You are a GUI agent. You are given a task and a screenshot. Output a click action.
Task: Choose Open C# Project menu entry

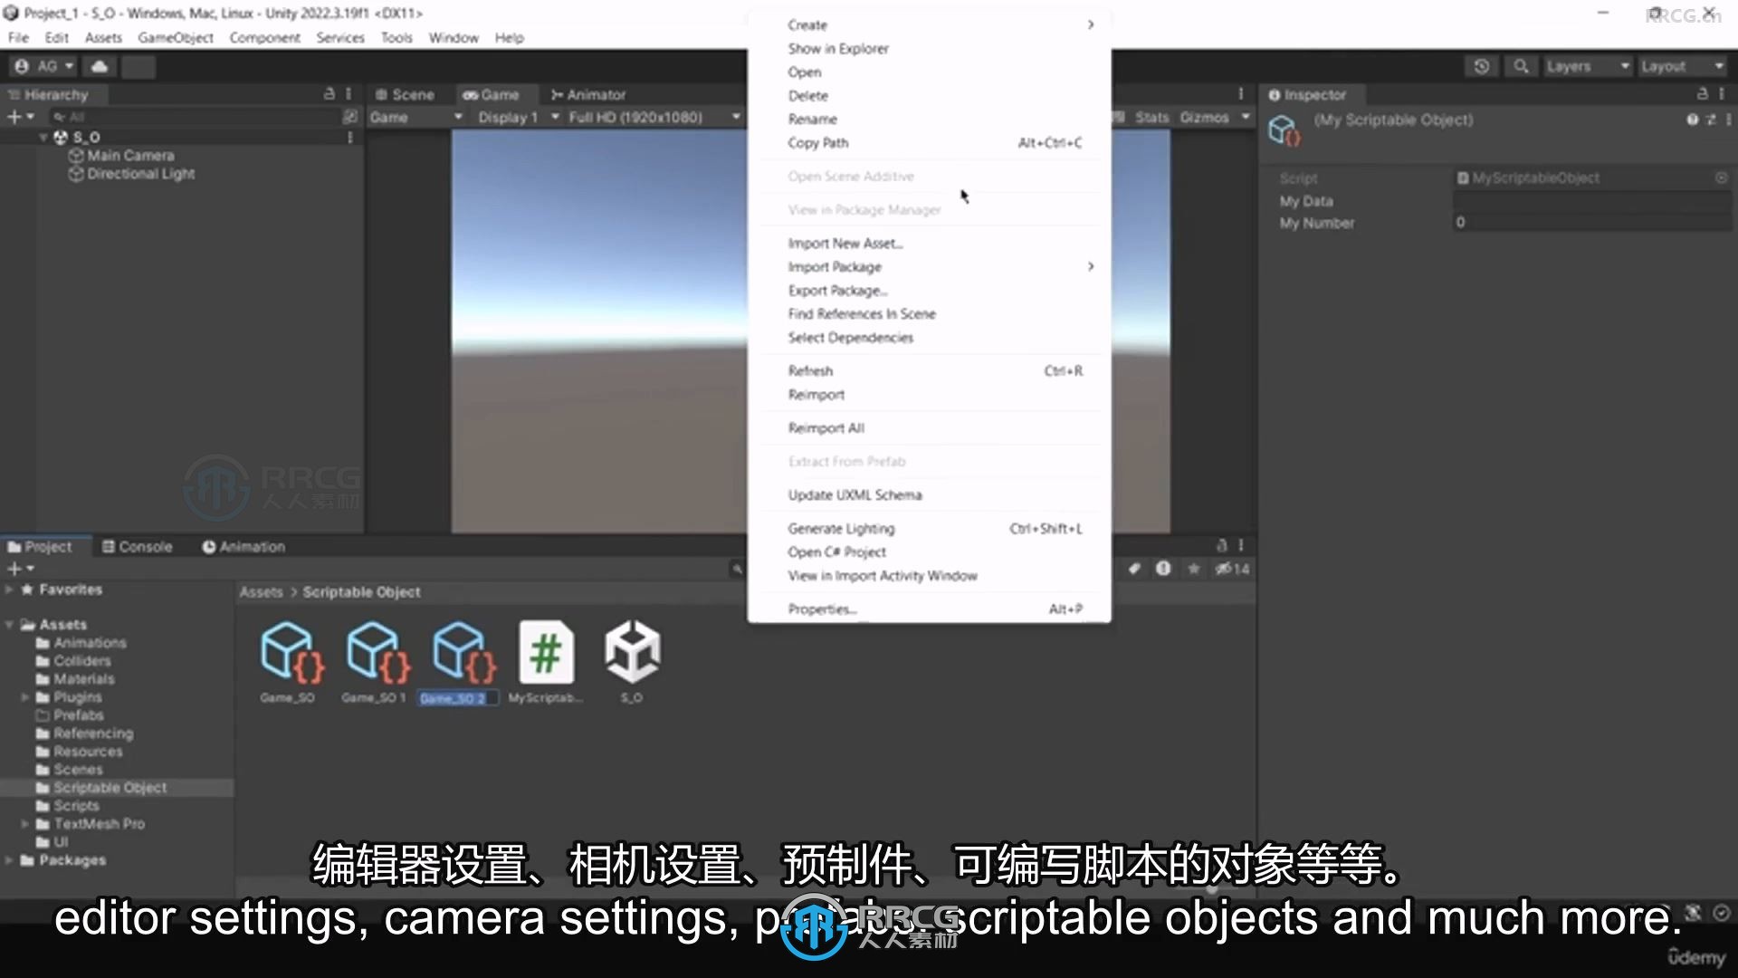point(930,551)
